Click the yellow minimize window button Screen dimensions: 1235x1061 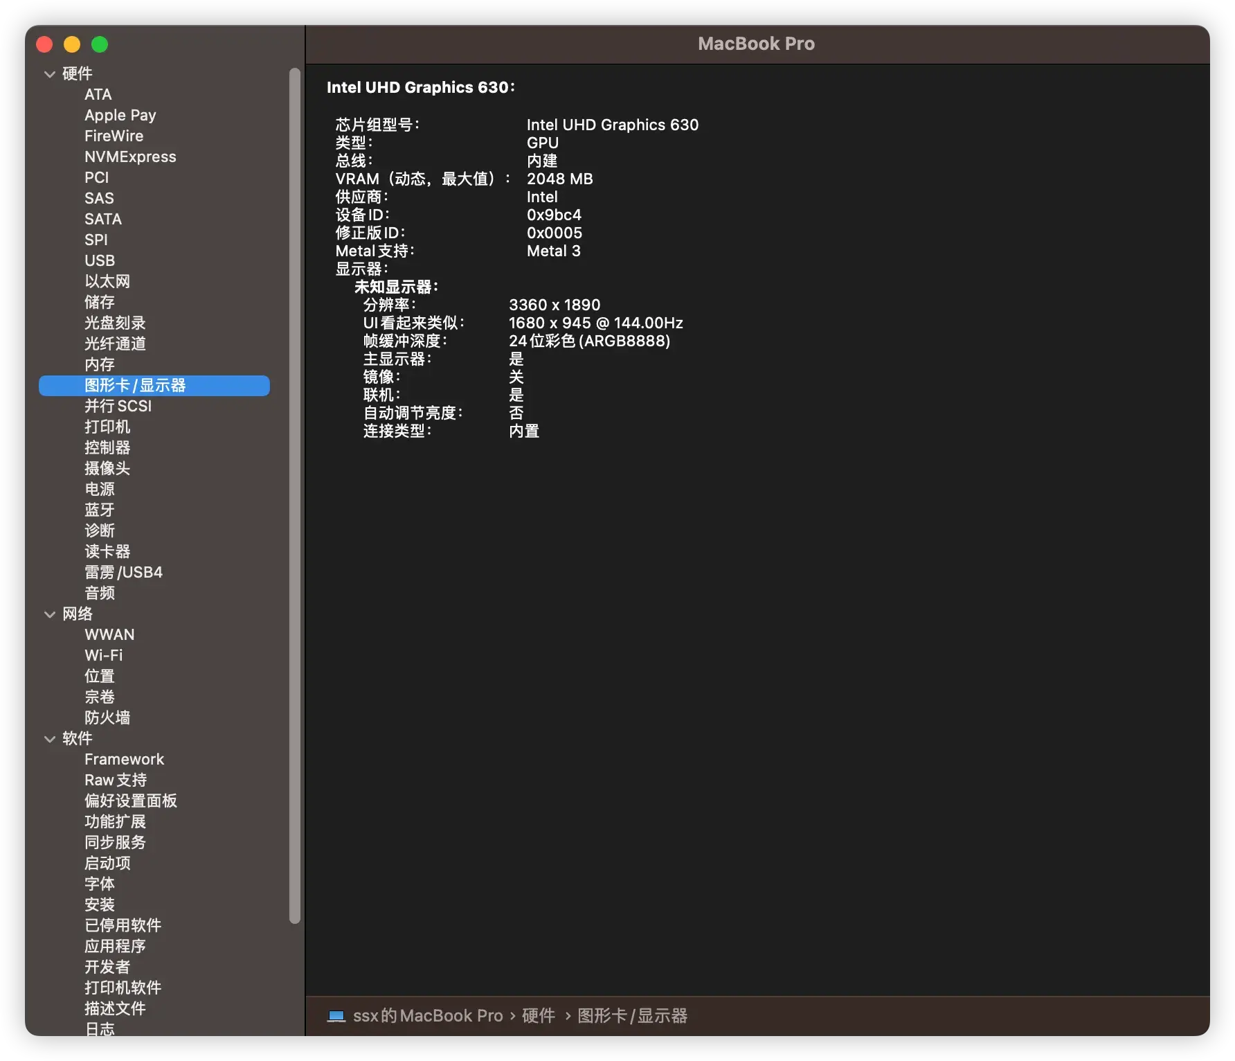pyautogui.click(x=72, y=44)
